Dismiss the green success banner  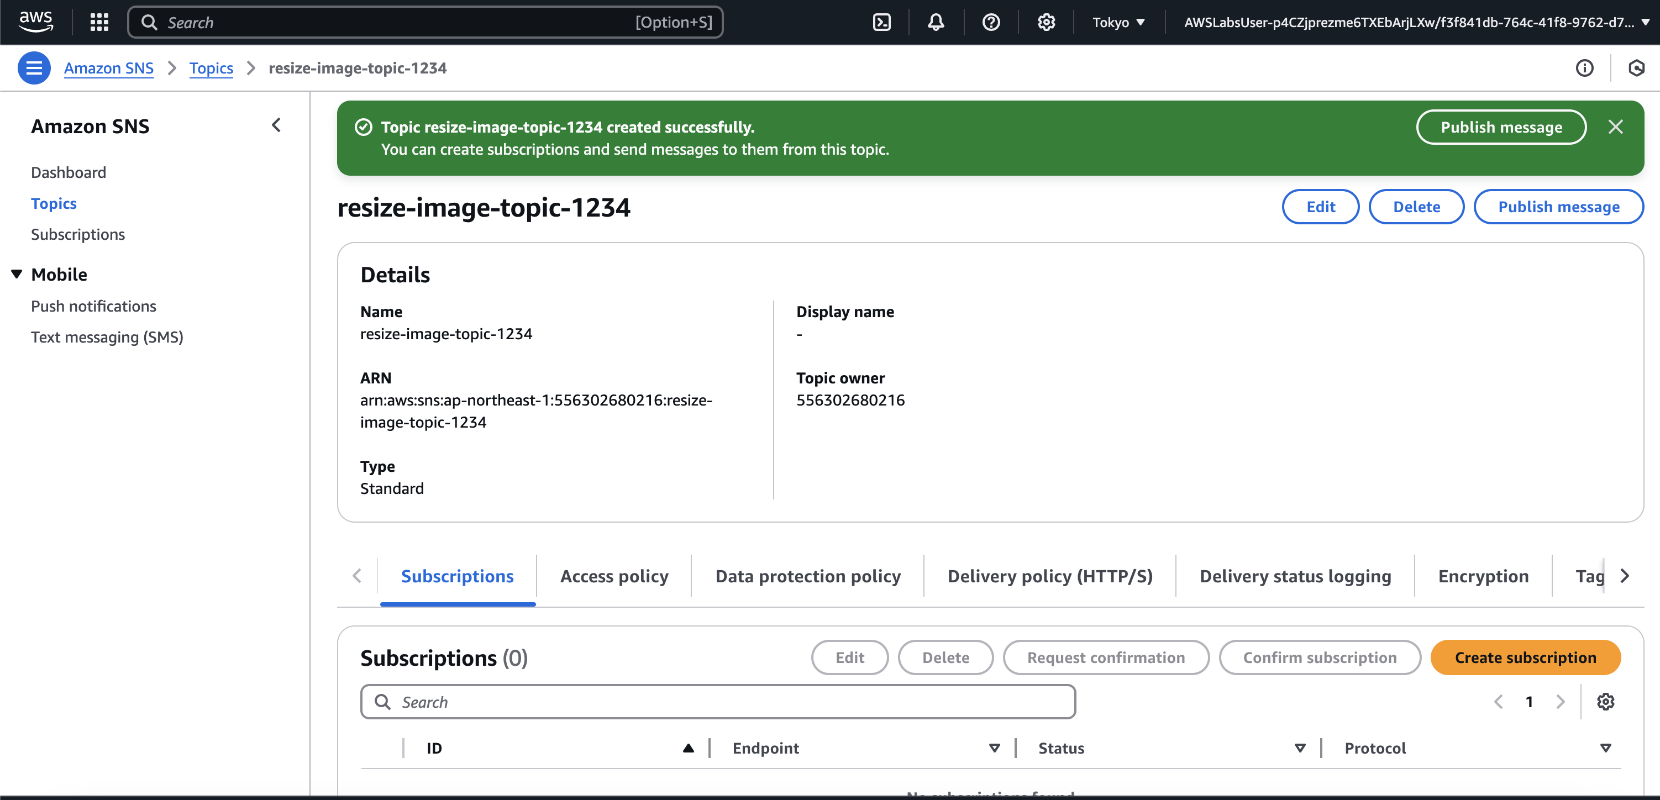(1615, 127)
